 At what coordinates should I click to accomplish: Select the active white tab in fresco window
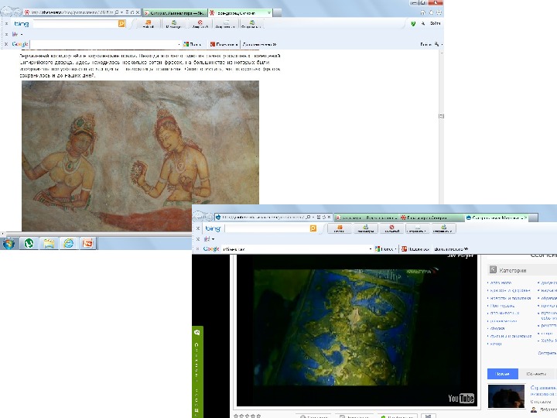click(x=240, y=13)
